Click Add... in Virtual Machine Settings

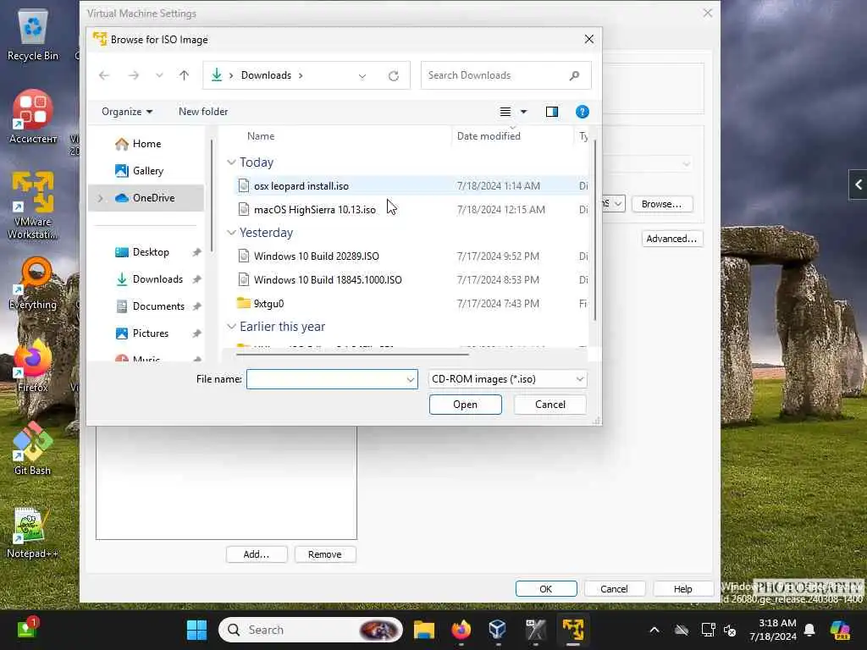pos(257,554)
